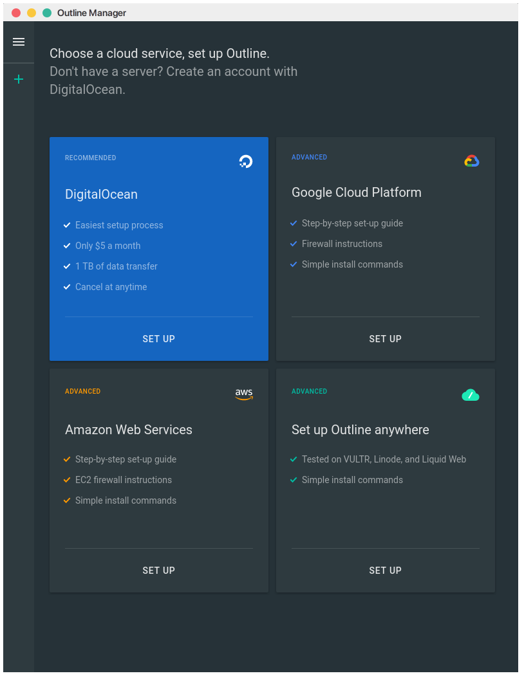Click the "Amazon Web Services" card title
This screenshot has height=678, width=524.
(129, 430)
